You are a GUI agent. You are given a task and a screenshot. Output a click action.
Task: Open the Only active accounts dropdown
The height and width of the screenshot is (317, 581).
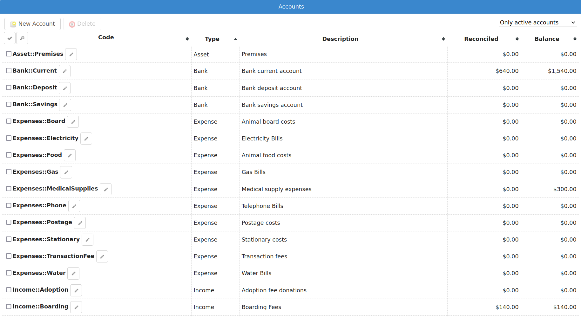[x=538, y=23]
